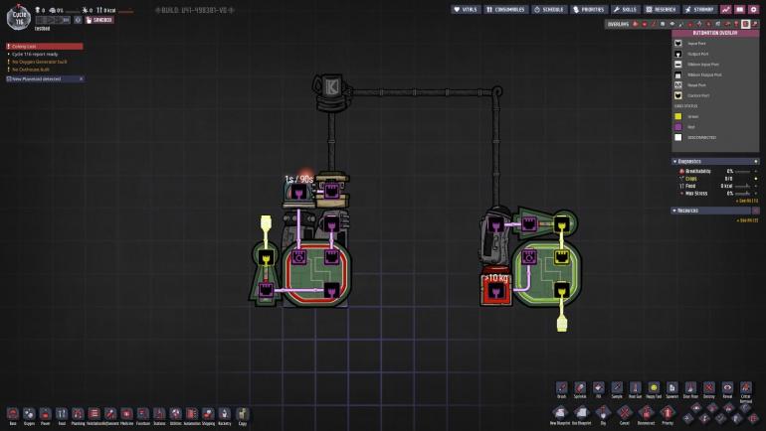
Task: Open the Base build category
Action: (13, 414)
